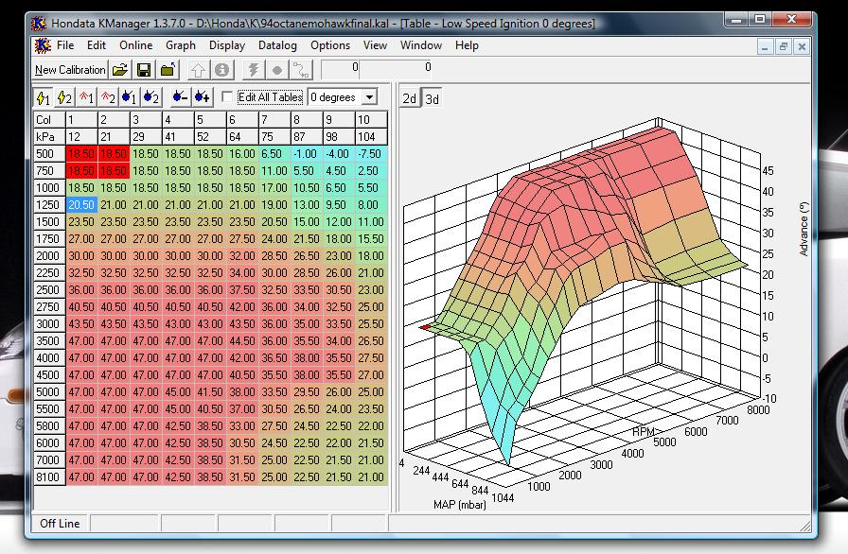The image size is (848, 554).
Task: Open the Display menu
Action: click(x=227, y=45)
